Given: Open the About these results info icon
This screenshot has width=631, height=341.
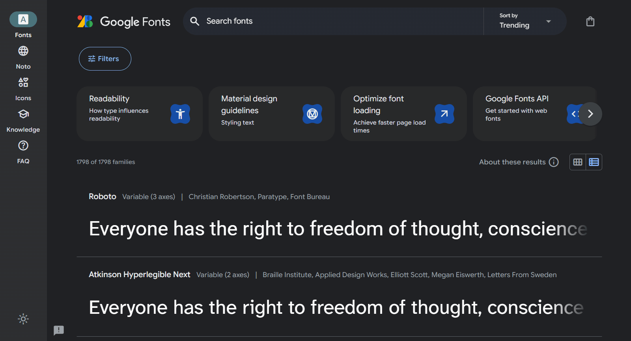Looking at the screenshot, I should coord(554,162).
